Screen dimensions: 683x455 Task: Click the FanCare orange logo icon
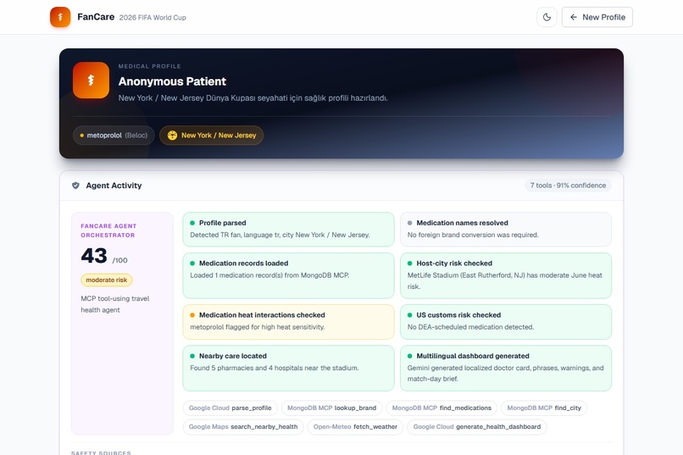[x=60, y=18]
